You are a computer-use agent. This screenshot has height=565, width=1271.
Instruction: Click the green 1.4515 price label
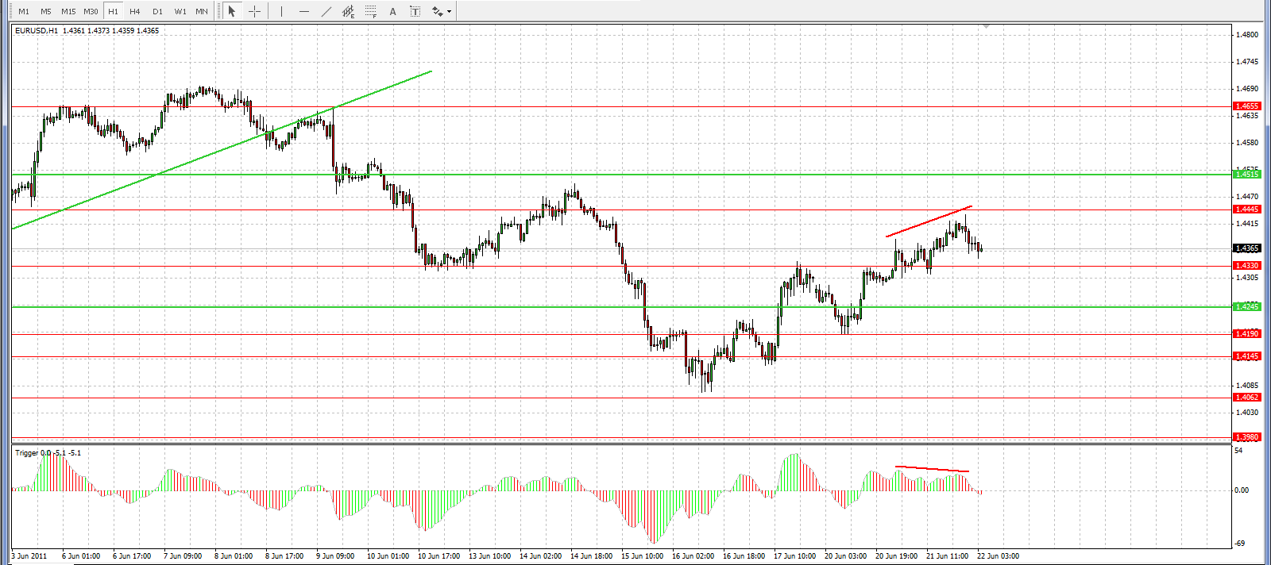tap(1246, 174)
